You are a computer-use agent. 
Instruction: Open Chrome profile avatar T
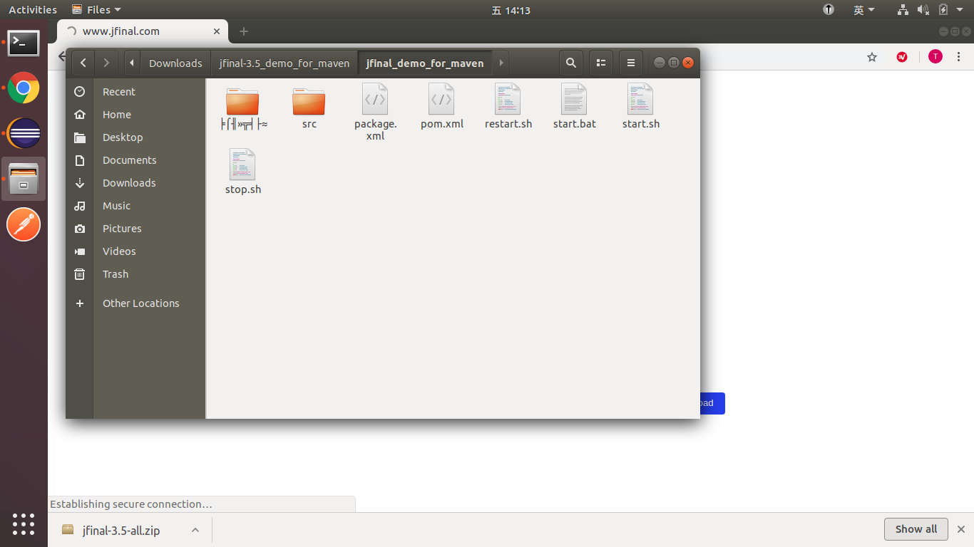click(935, 57)
